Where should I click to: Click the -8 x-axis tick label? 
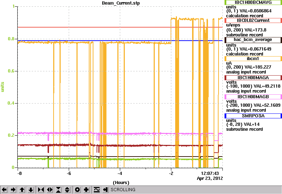coord(19,174)
